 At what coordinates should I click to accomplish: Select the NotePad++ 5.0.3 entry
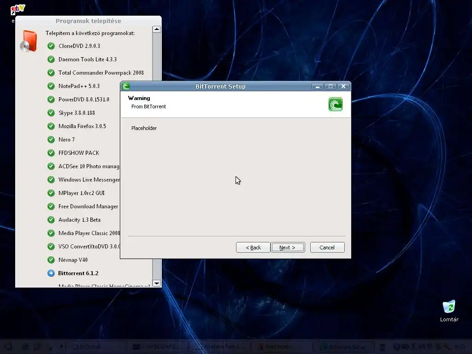79,86
